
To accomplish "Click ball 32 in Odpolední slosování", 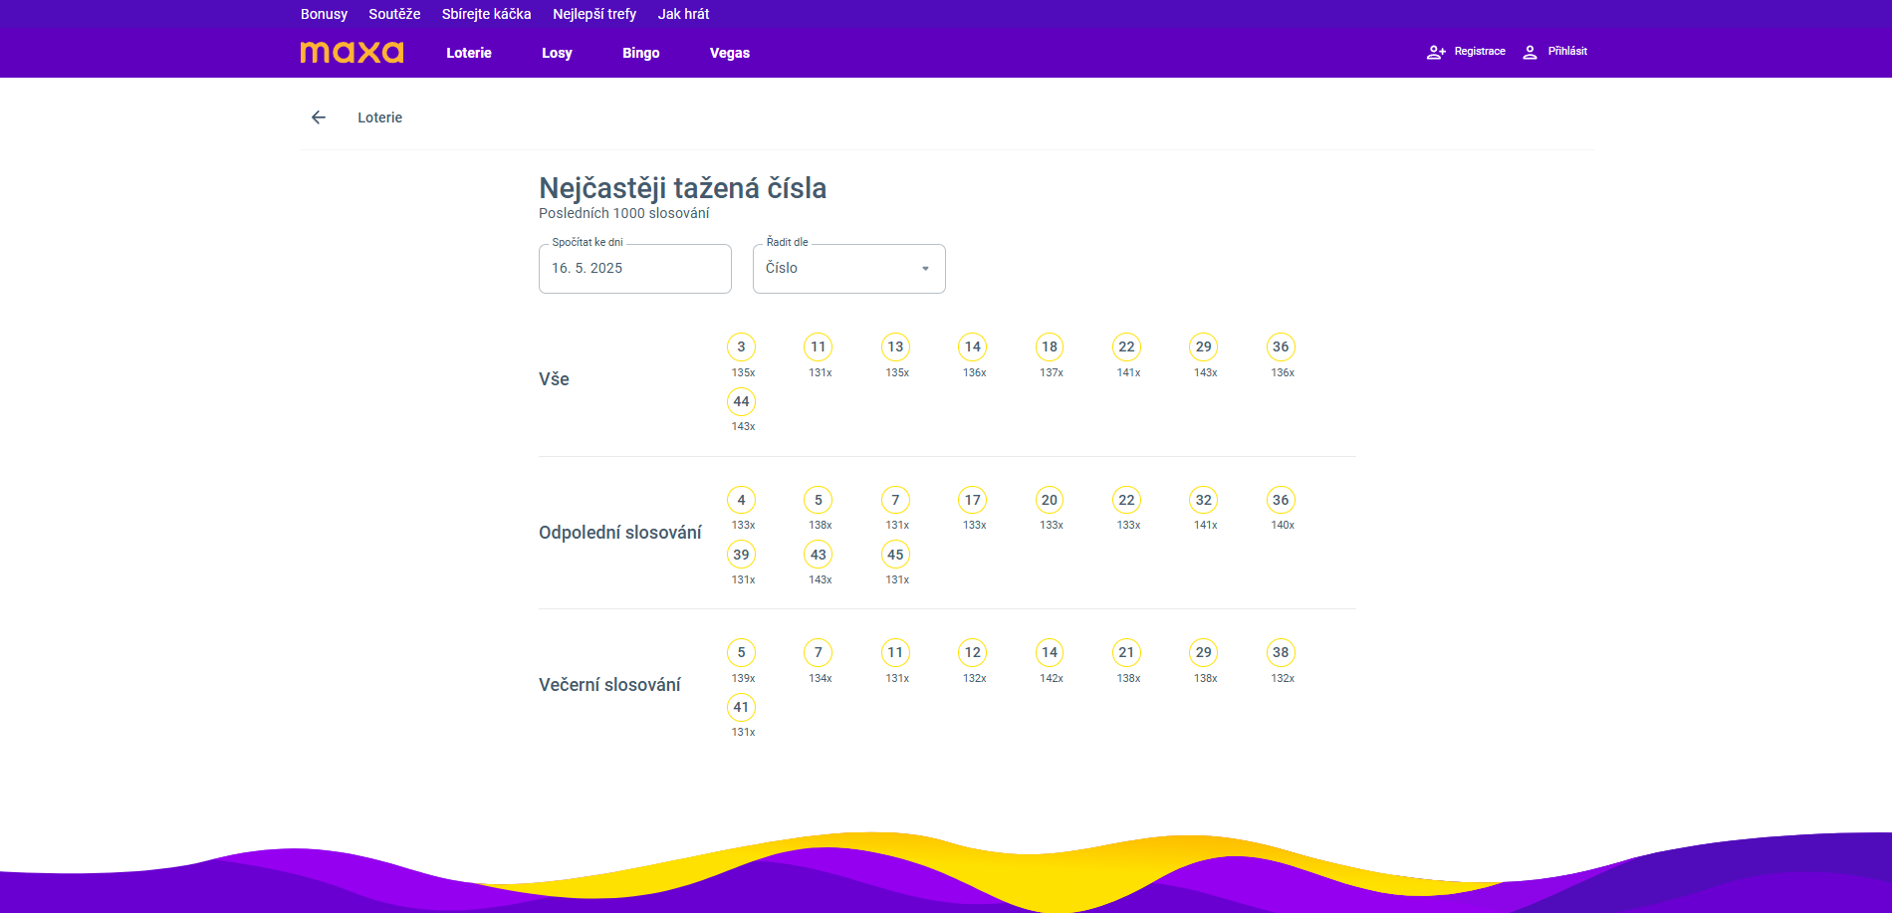I will click(1204, 500).
